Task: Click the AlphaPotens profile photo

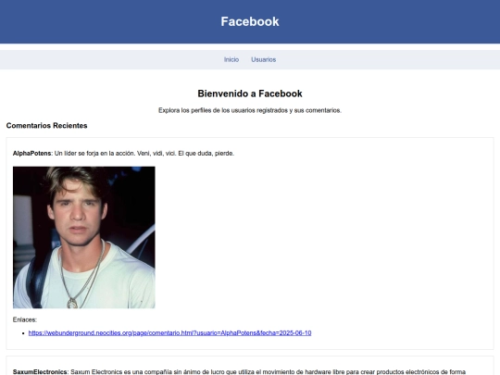Action: pos(84,237)
